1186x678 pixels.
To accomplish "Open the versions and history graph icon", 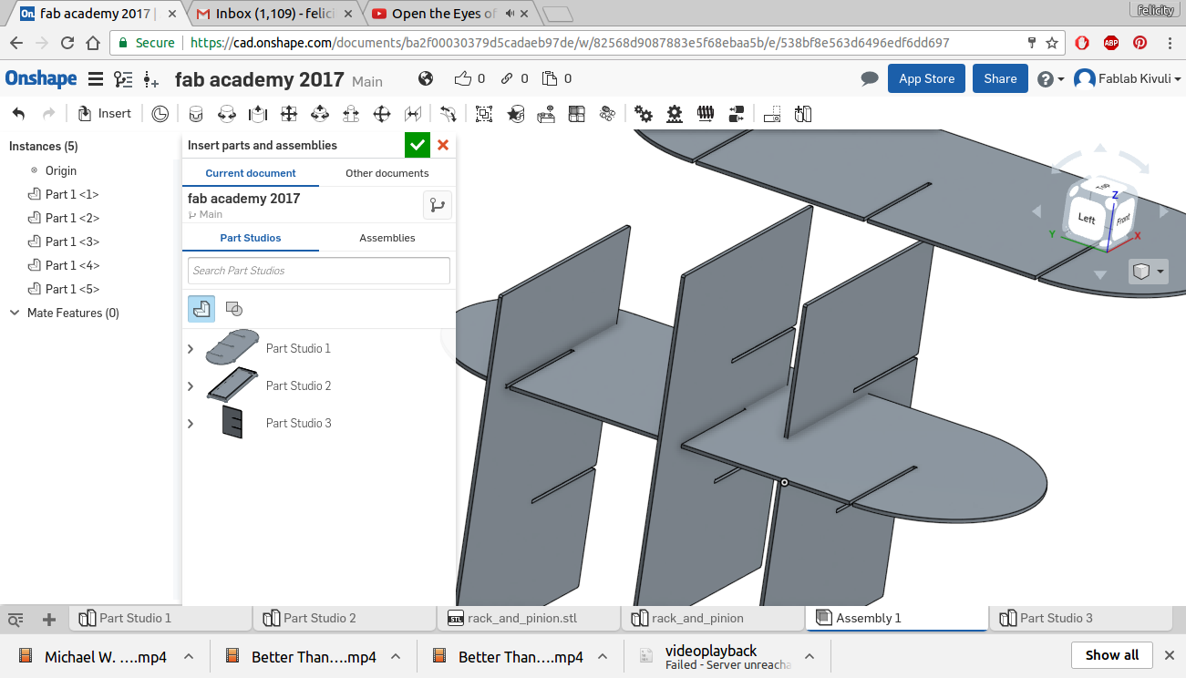I will [123, 79].
